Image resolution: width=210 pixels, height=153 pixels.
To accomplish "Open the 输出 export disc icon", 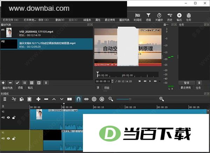I will [x=179, y=15].
